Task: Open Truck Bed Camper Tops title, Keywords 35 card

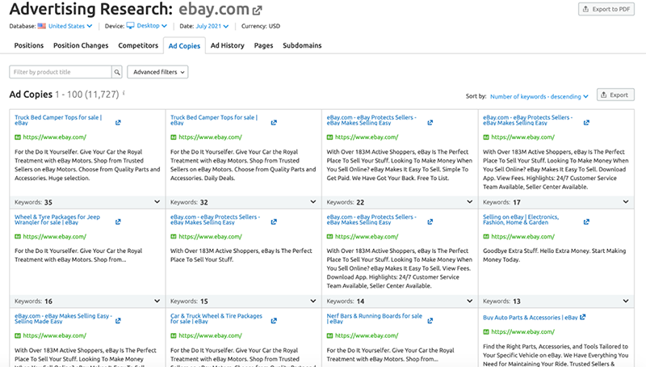Action: [x=58, y=120]
